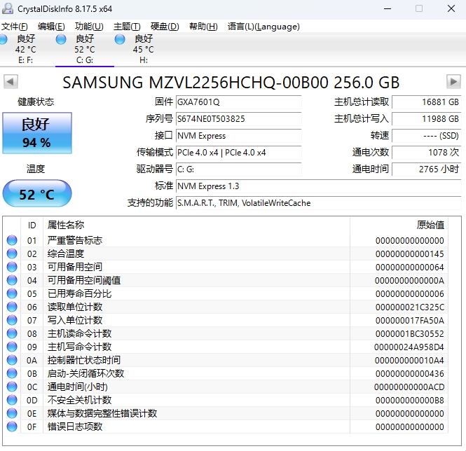Open the 文件(F) menu
Image resolution: width=466 pixels, height=451 pixels.
click(15, 27)
